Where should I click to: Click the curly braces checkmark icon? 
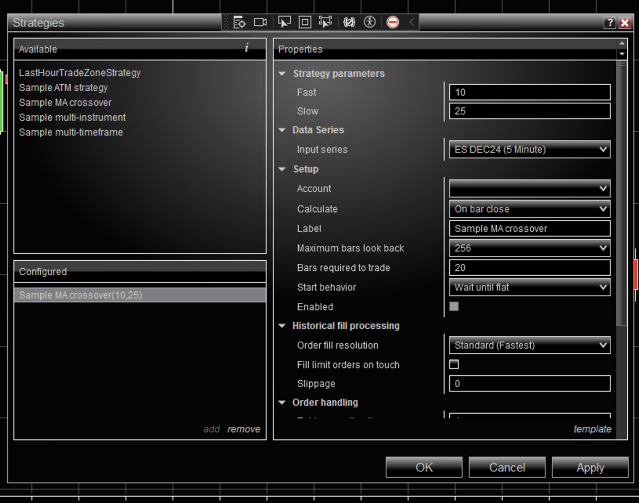(x=349, y=22)
